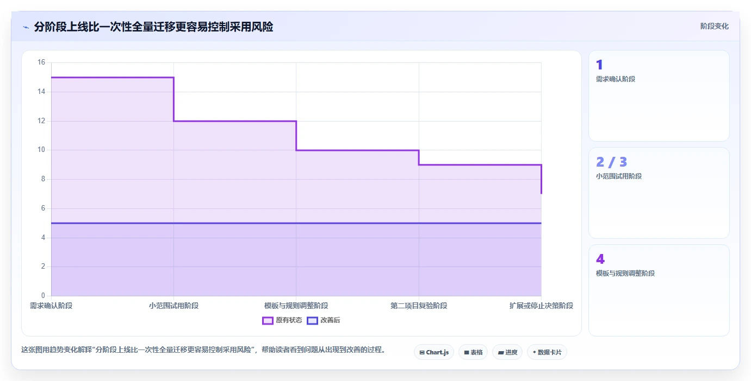Click the x-axis label 模板与规则调整阶段

[x=296, y=306]
